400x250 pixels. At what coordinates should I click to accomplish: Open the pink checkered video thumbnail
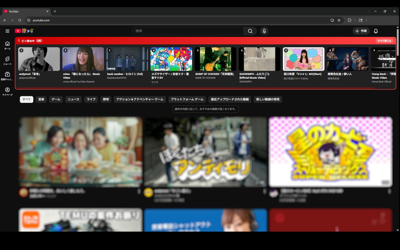click(x=330, y=152)
